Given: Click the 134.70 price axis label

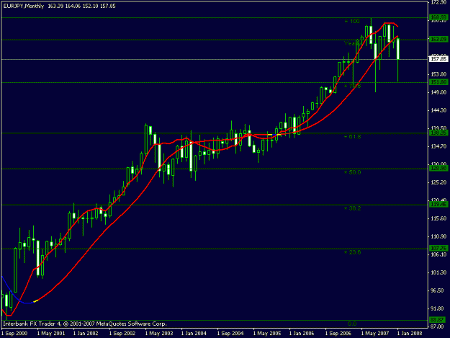Looking at the screenshot, I should pyautogui.click(x=438, y=147).
